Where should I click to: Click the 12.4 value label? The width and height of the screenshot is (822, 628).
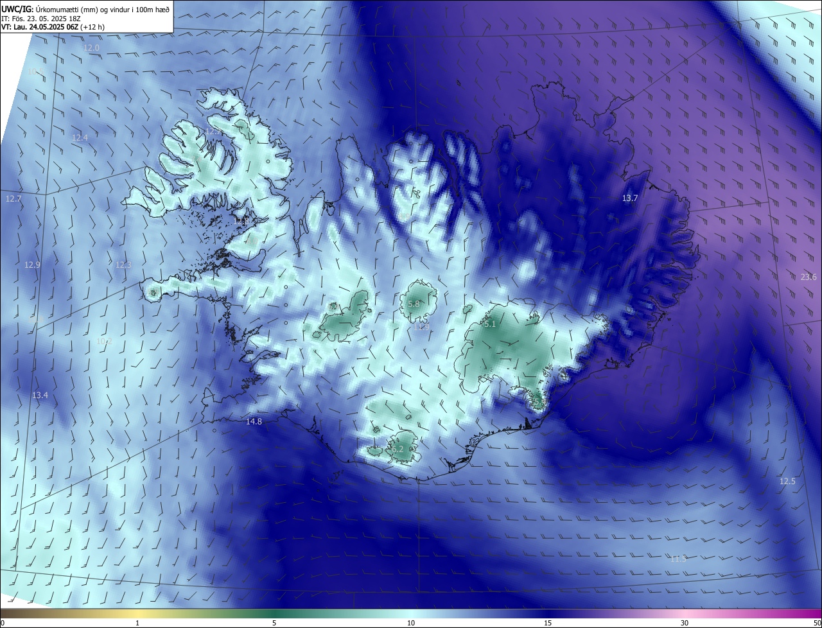point(80,137)
